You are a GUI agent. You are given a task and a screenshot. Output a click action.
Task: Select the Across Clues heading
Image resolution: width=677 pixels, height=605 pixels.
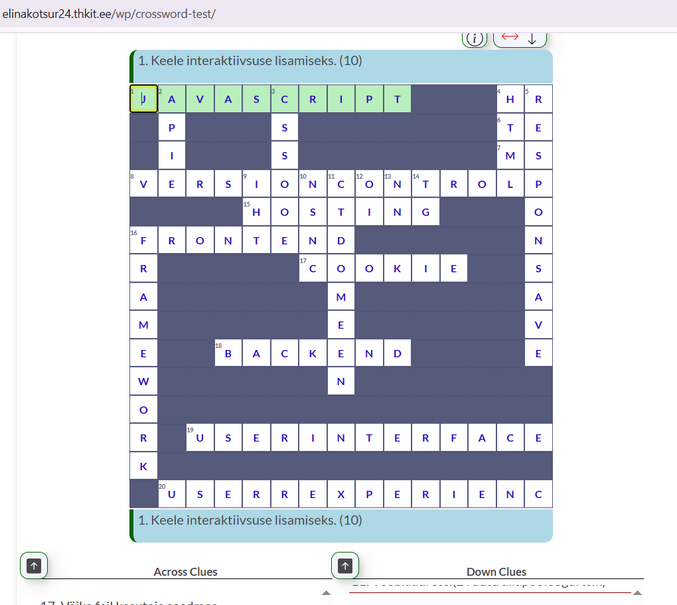pyautogui.click(x=185, y=572)
